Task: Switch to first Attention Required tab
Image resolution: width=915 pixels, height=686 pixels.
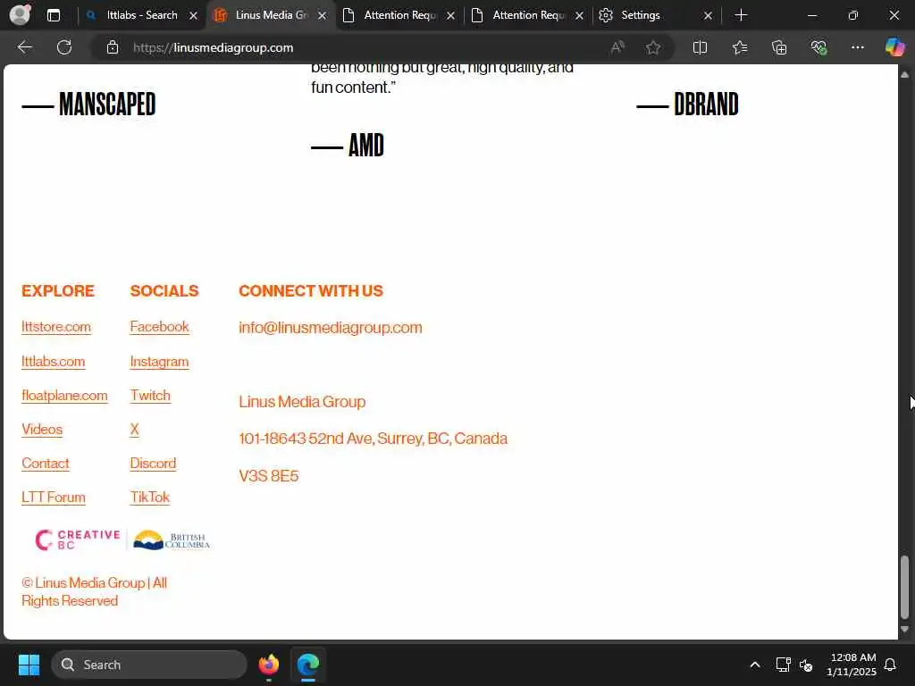Action: tap(399, 15)
